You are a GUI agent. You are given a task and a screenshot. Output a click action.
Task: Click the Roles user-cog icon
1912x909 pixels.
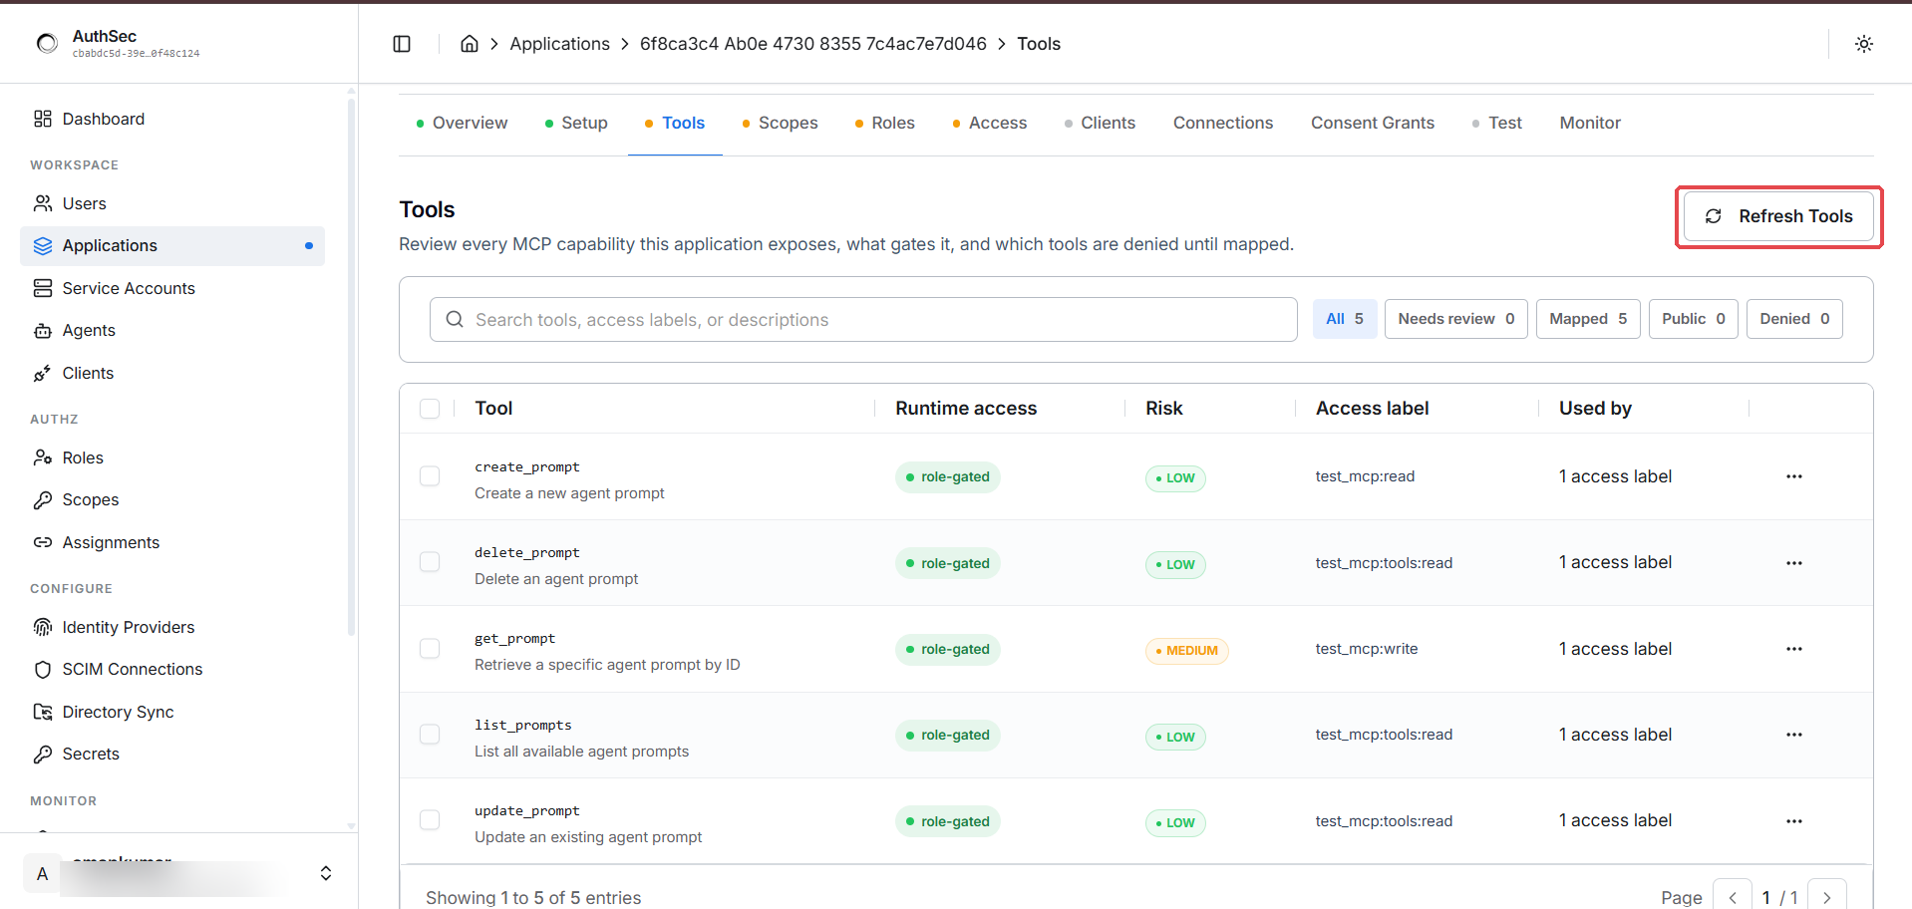(43, 457)
